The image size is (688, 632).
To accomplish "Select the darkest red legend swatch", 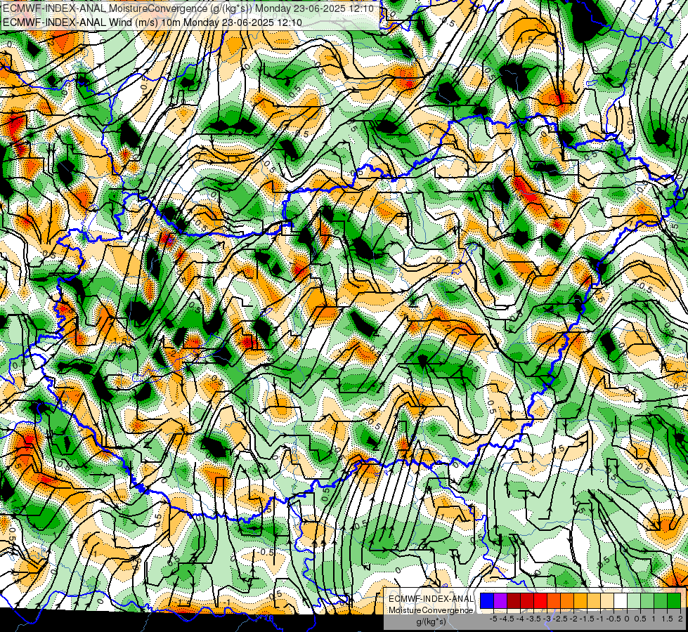I will 514,600.
